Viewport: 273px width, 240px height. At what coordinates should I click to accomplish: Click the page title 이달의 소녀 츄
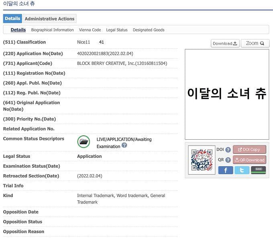[19, 4]
